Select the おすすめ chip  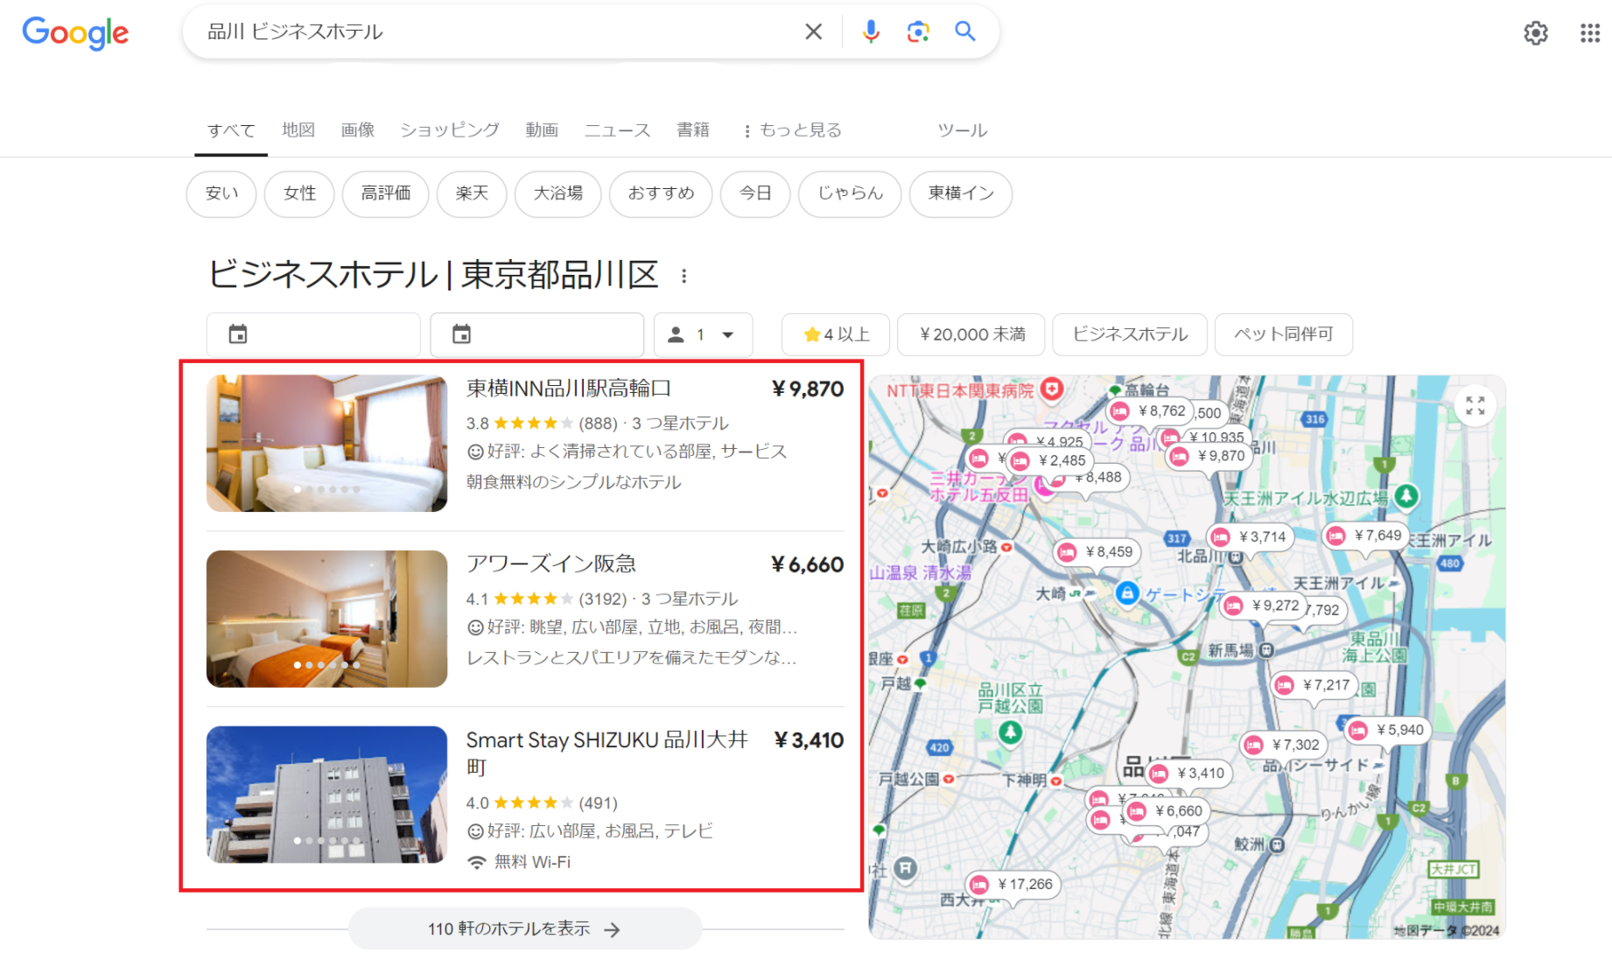(661, 193)
